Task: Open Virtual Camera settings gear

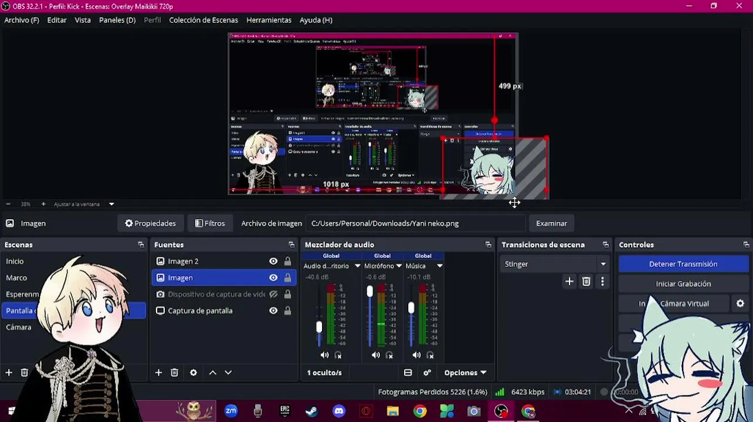Action: tap(740, 304)
